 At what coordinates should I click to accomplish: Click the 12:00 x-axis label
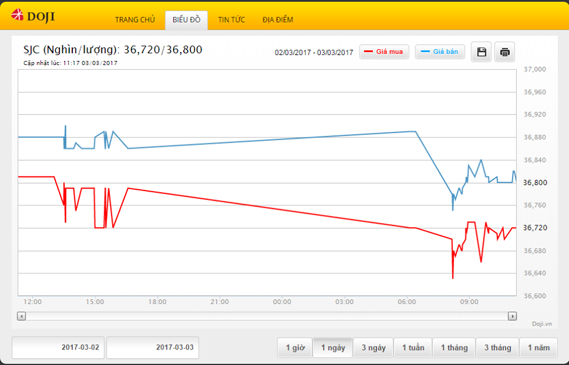point(32,302)
